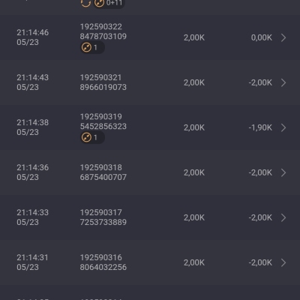Expand details arrow for round 192590318
This screenshot has width=300, height=300.
pos(283,172)
